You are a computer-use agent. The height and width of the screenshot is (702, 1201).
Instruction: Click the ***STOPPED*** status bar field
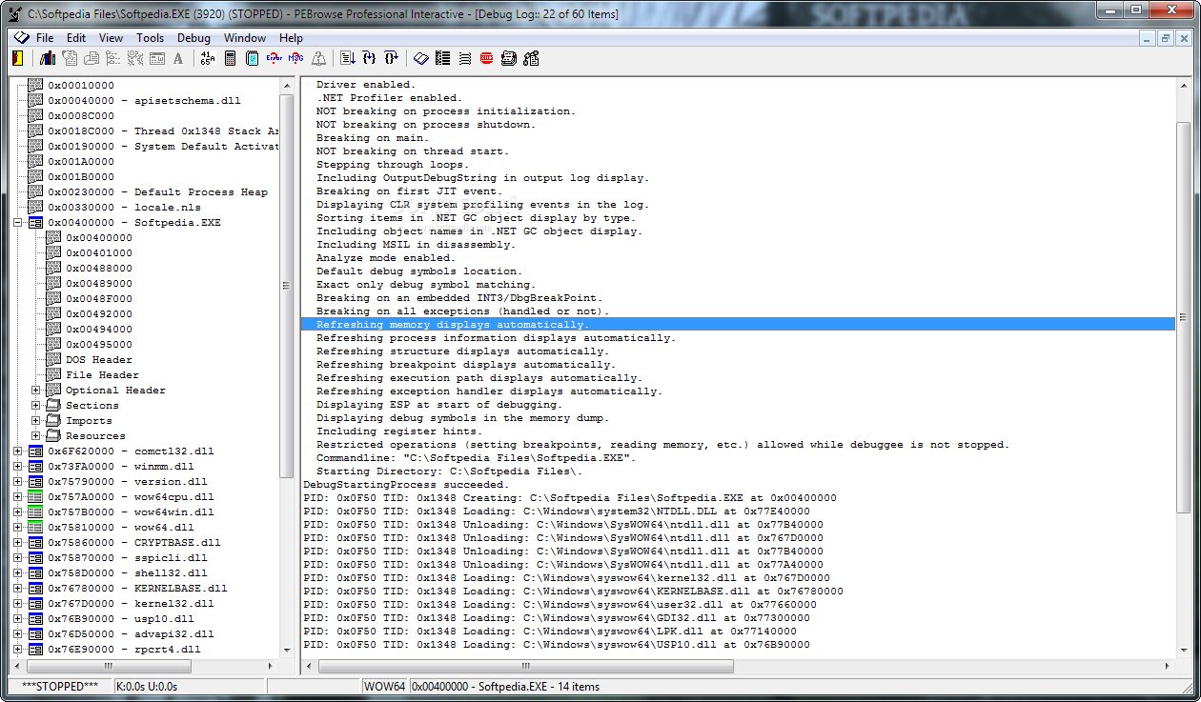[60, 687]
